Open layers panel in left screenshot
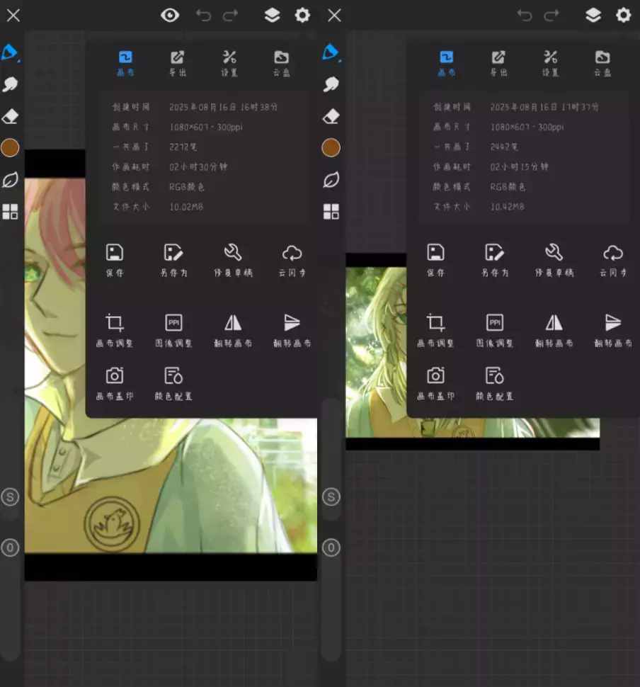The width and height of the screenshot is (640, 687). (272, 16)
